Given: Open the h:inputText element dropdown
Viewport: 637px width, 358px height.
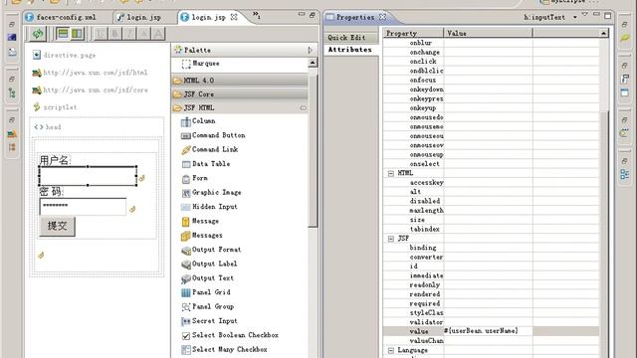Looking at the screenshot, I should 575,17.
